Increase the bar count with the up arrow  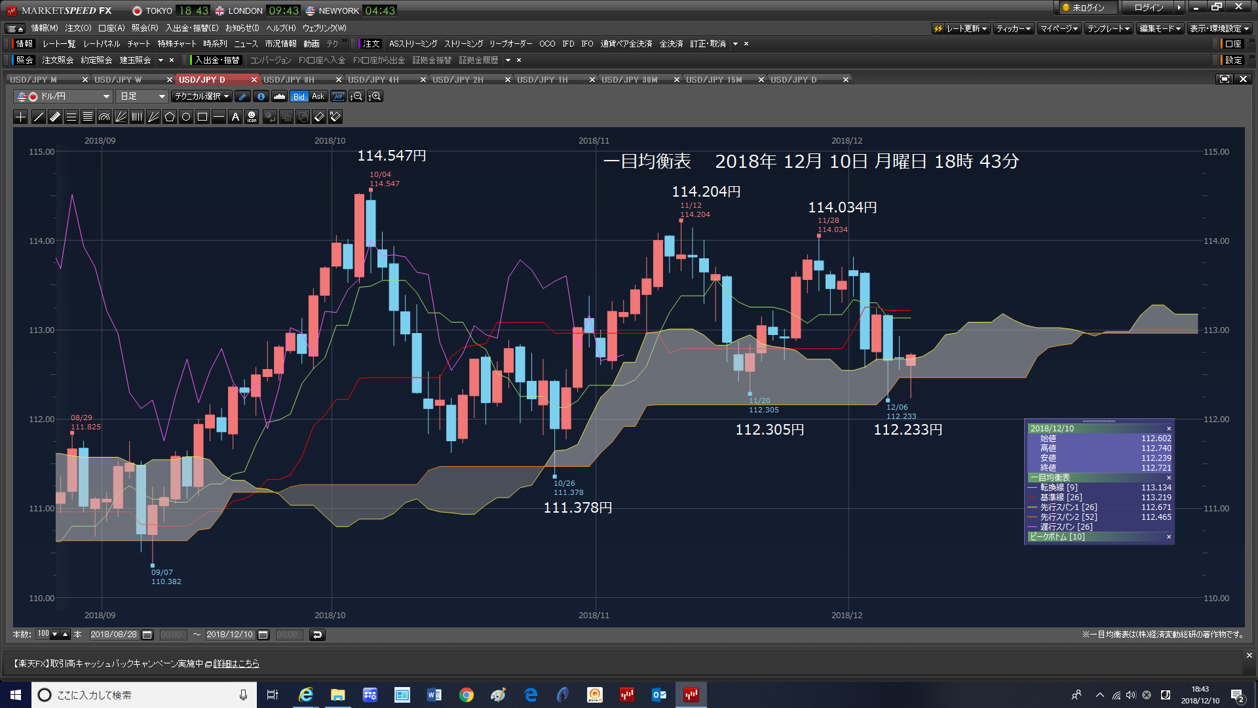point(66,635)
